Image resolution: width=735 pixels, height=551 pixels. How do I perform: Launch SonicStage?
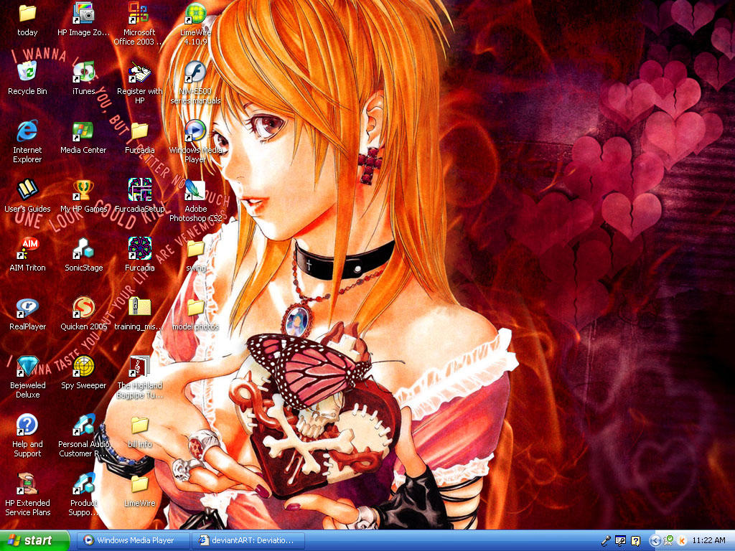(x=83, y=248)
